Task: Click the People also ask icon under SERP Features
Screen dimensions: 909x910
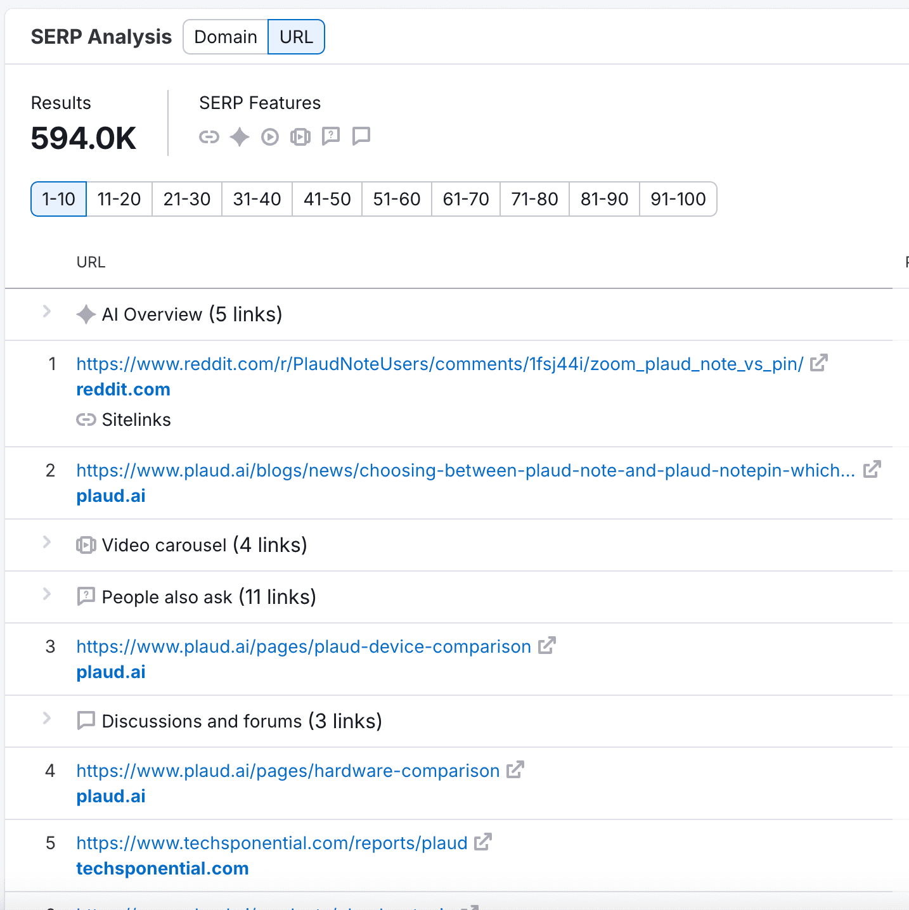Action: (331, 136)
